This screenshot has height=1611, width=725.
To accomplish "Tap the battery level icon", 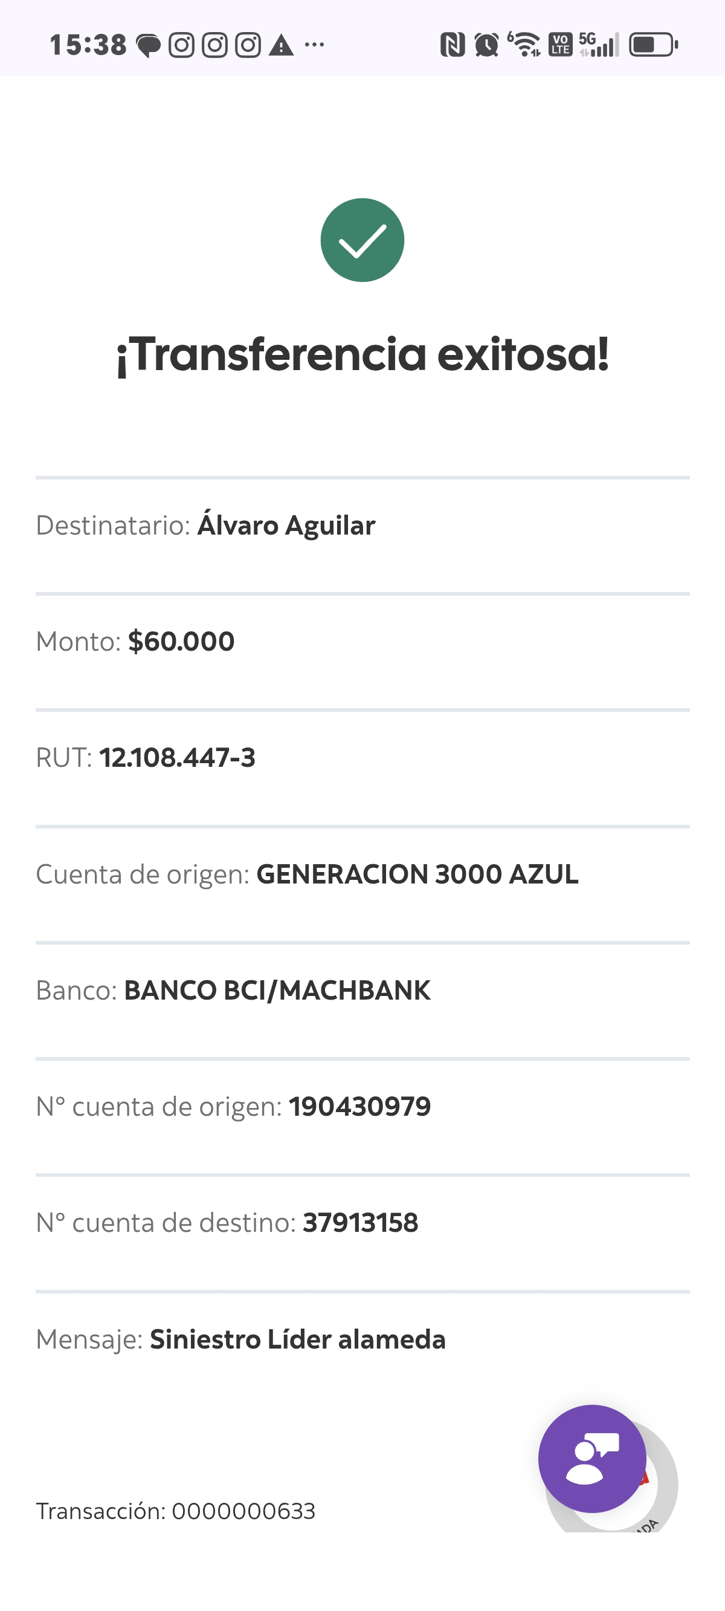I will (653, 45).
